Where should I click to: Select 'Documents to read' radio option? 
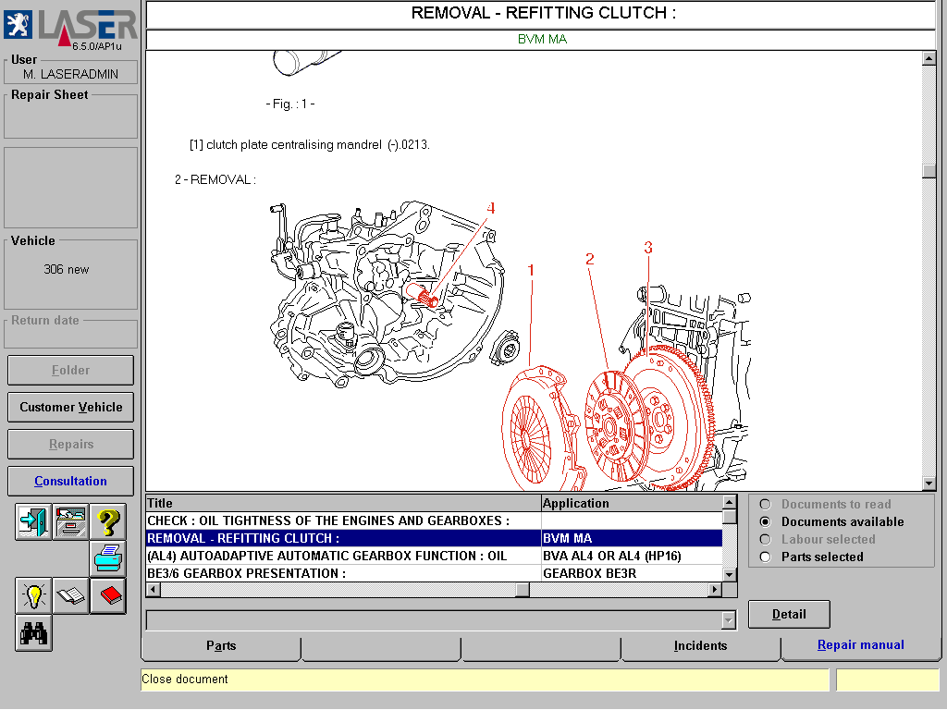pos(765,504)
